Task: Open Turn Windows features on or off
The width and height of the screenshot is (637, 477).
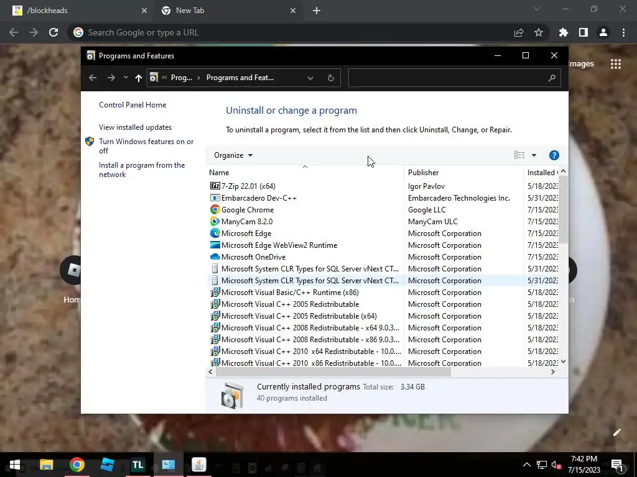Action: click(x=146, y=146)
